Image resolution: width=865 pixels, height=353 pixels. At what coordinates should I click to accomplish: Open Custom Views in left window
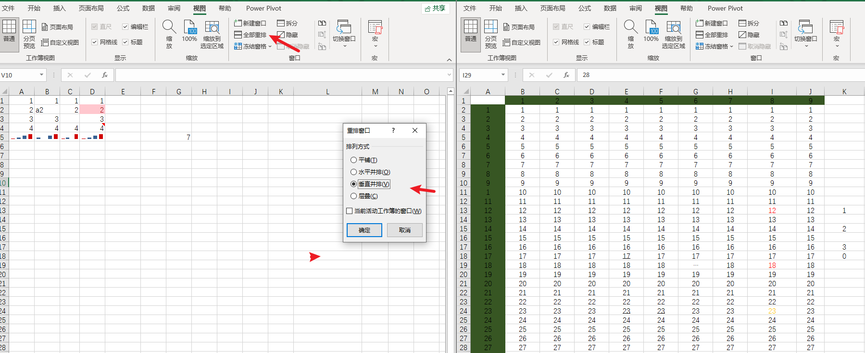click(60, 42)
